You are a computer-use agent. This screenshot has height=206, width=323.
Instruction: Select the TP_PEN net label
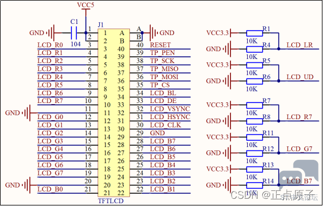point(162,53)
